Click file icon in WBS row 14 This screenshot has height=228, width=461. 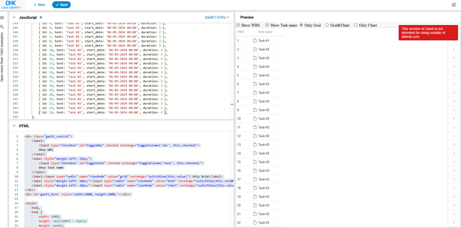tap(255, 153)
